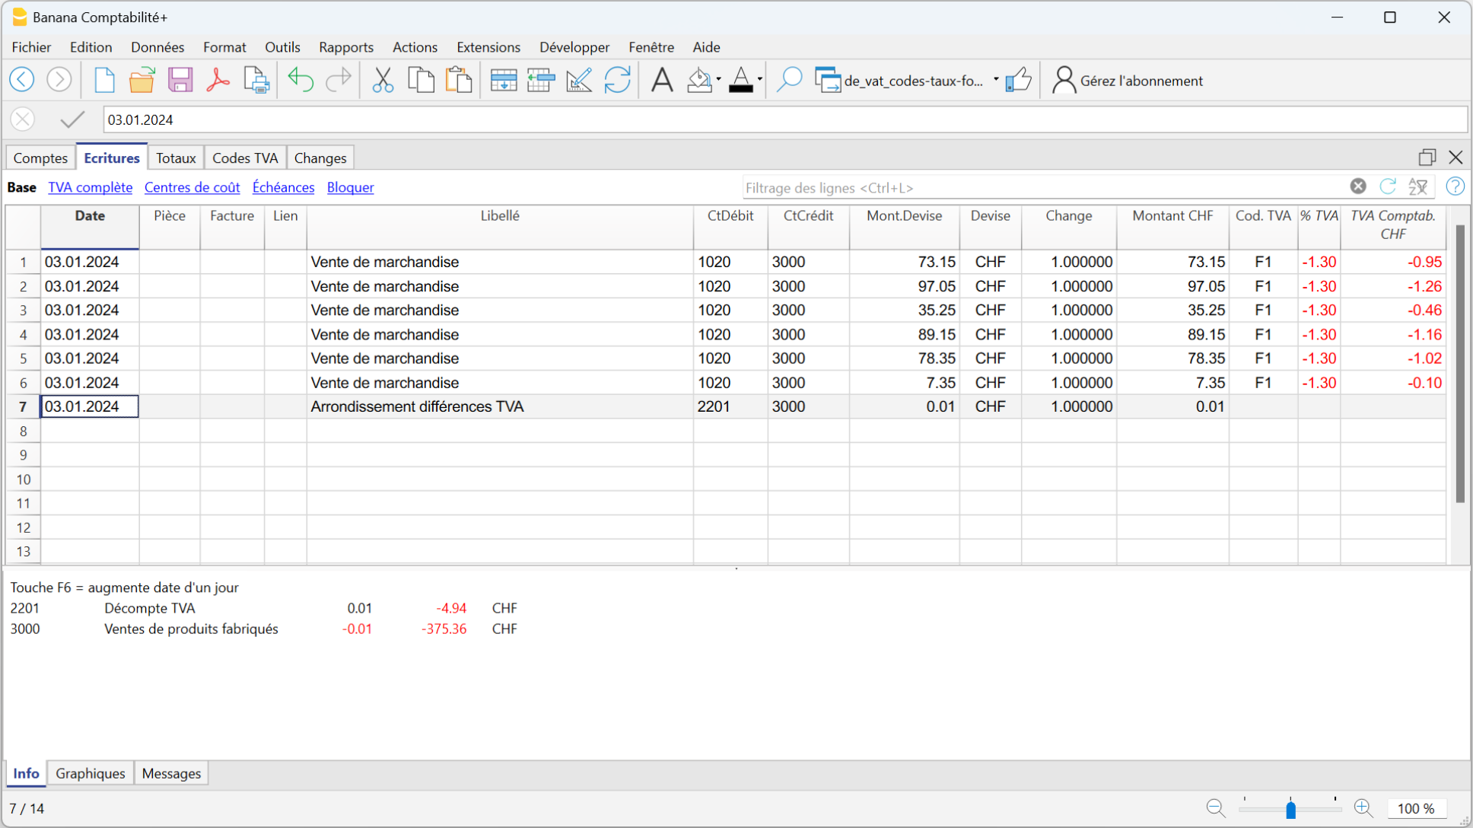Open the magnifying glass Find tool

pos(789,80)
